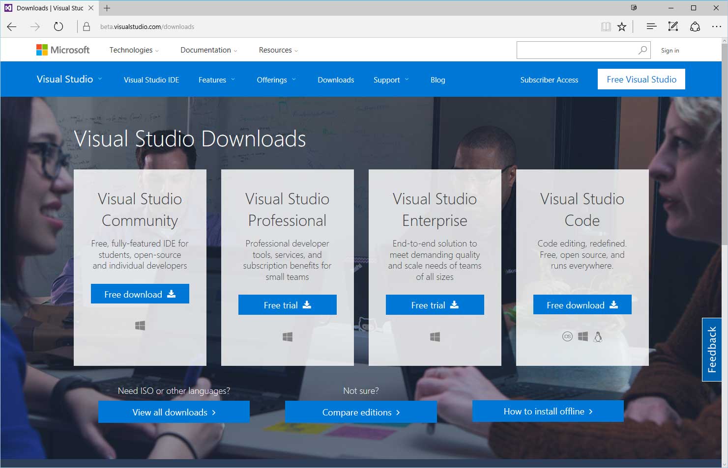The width and height of the screenshot is (728, 468).
Task: Click the browser address bar URL
Action: 147,27
